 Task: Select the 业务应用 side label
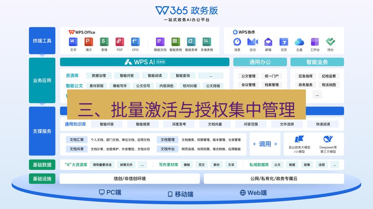(42, 80)
